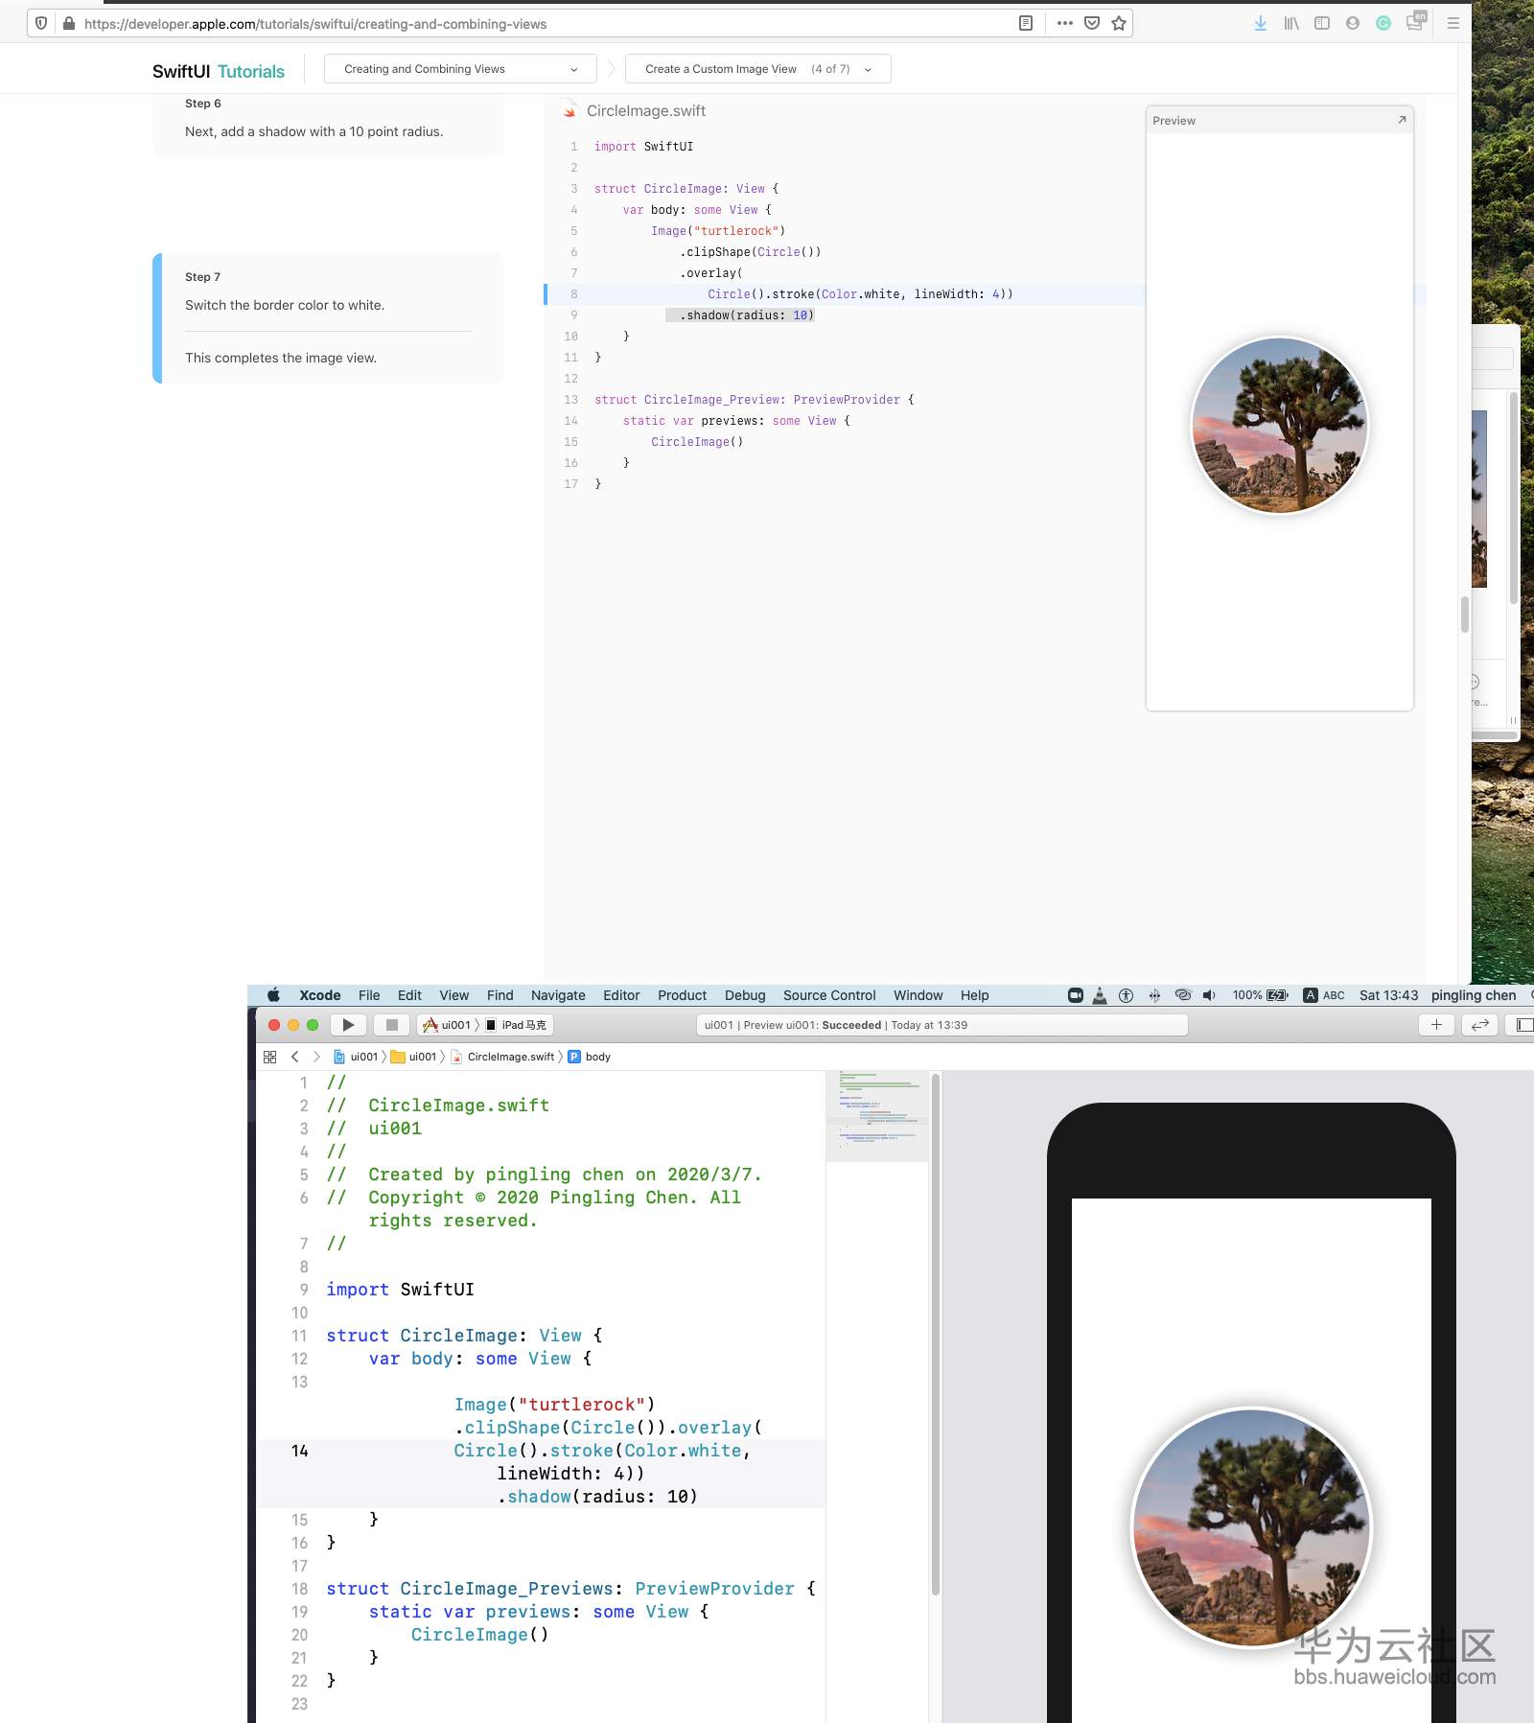Image resolution: width=1534 pixels, height=1723 pixels.
Task: Open Xcode Debug menu
Action: pyautogui.click(x=745, y=995)
